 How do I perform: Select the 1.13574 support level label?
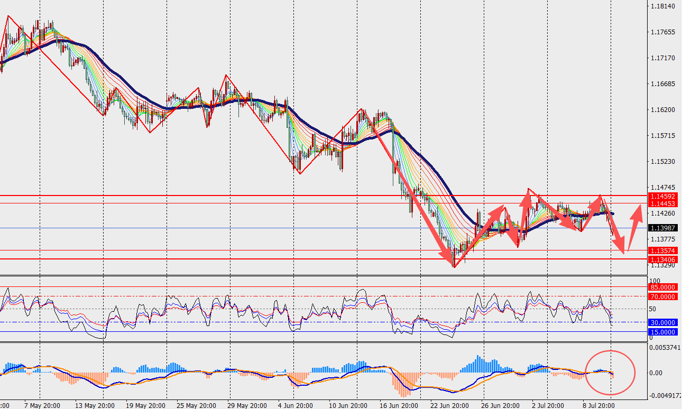click(663, 250)
